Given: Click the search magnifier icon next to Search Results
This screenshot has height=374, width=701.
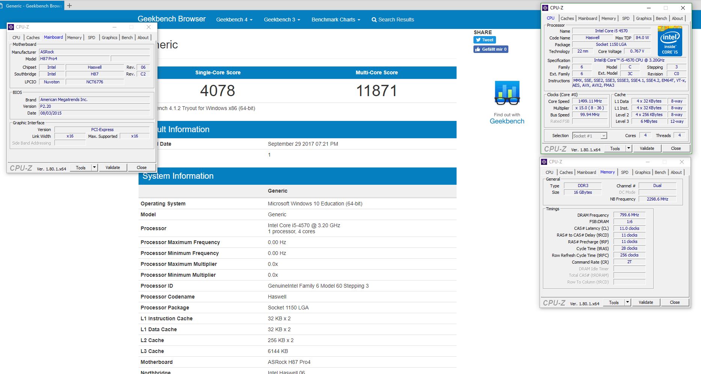Looking at the screenshot, I should [374, 20].
